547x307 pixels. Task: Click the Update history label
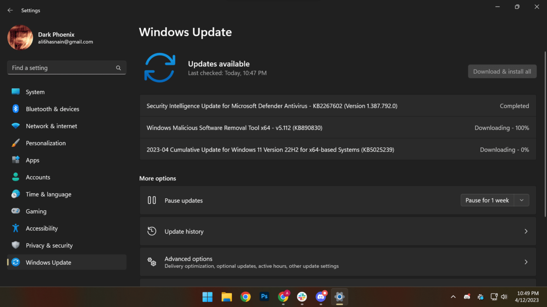tap(184, 232)
